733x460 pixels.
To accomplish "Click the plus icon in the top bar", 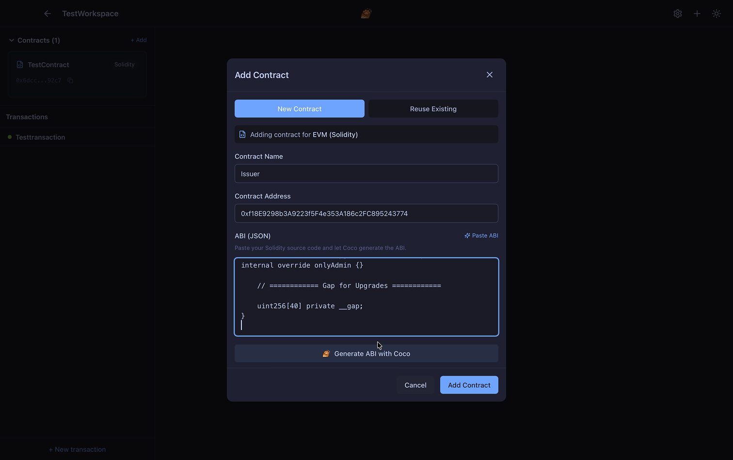I will [x=697, y=13].
